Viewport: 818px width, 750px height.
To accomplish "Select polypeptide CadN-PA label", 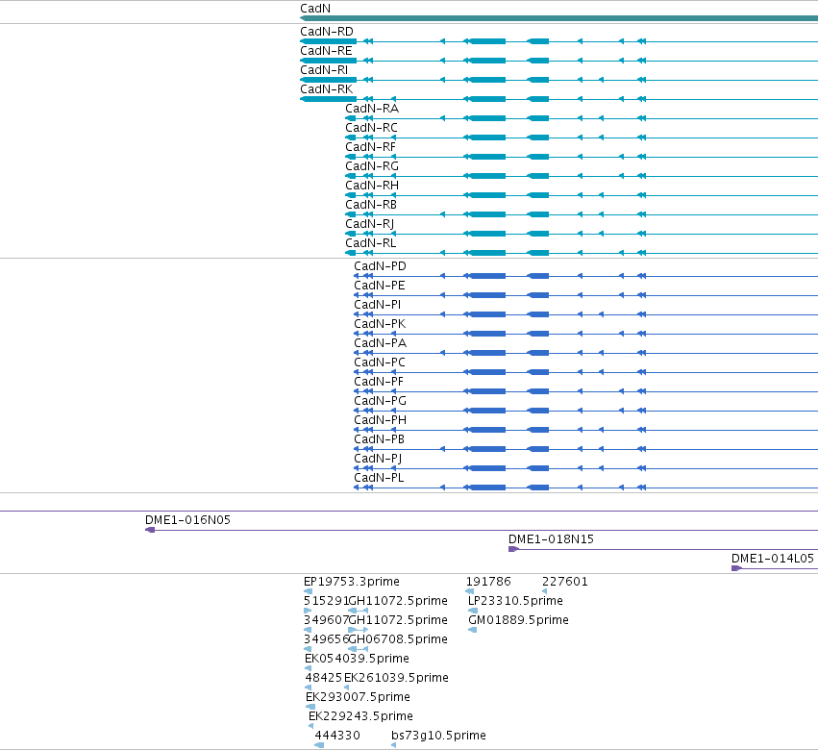I will [381, 343].
